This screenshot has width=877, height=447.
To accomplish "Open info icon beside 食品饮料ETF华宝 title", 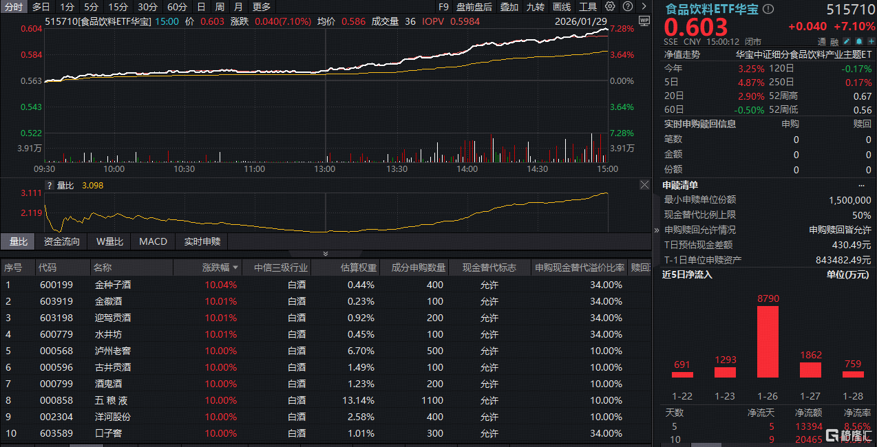I will [x=768, y=9].
